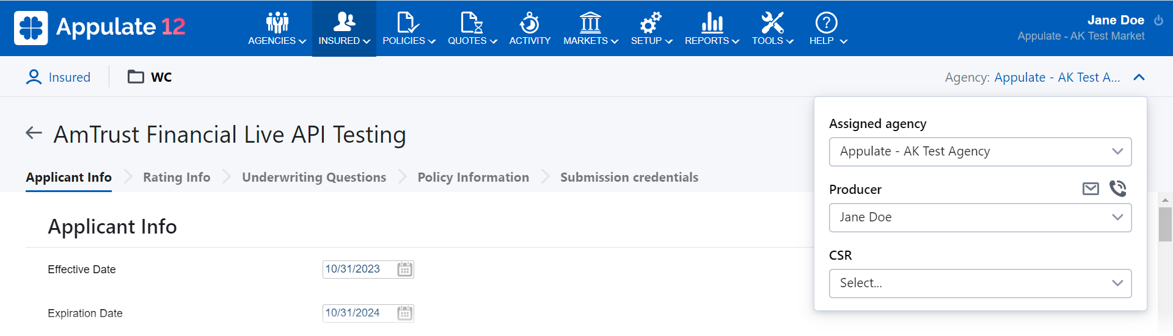Open the Effective Date calendar picker
The width and height of the screenshot is (1173, 336).
pyautogui.click(x=404, y=269)
